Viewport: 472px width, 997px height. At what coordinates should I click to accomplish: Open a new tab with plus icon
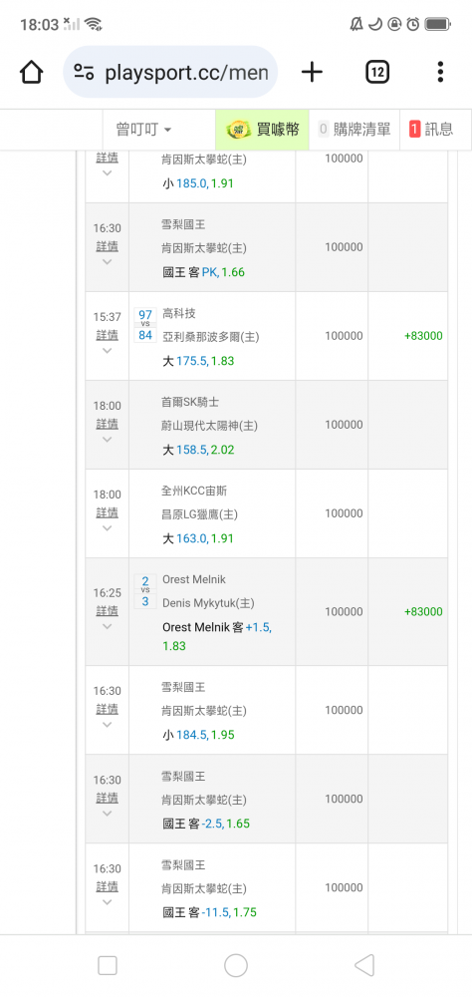312,73
